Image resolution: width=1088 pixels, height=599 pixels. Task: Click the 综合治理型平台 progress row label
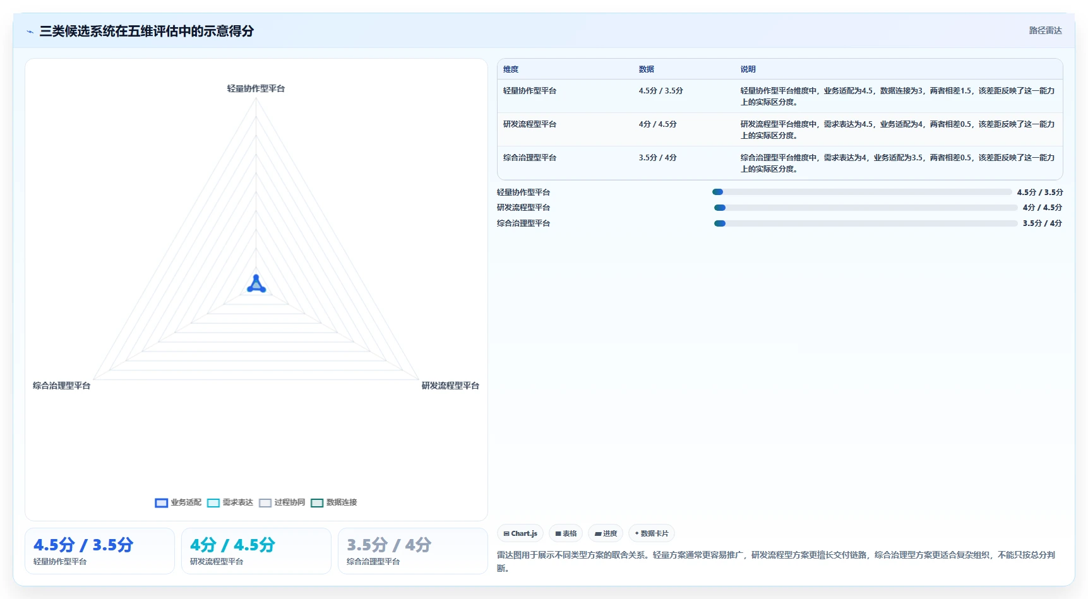pos(523,223)
